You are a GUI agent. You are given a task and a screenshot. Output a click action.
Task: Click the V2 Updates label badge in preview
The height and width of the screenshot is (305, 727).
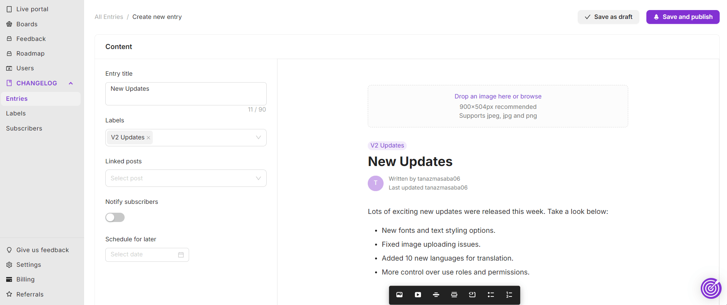pos(387,146)
